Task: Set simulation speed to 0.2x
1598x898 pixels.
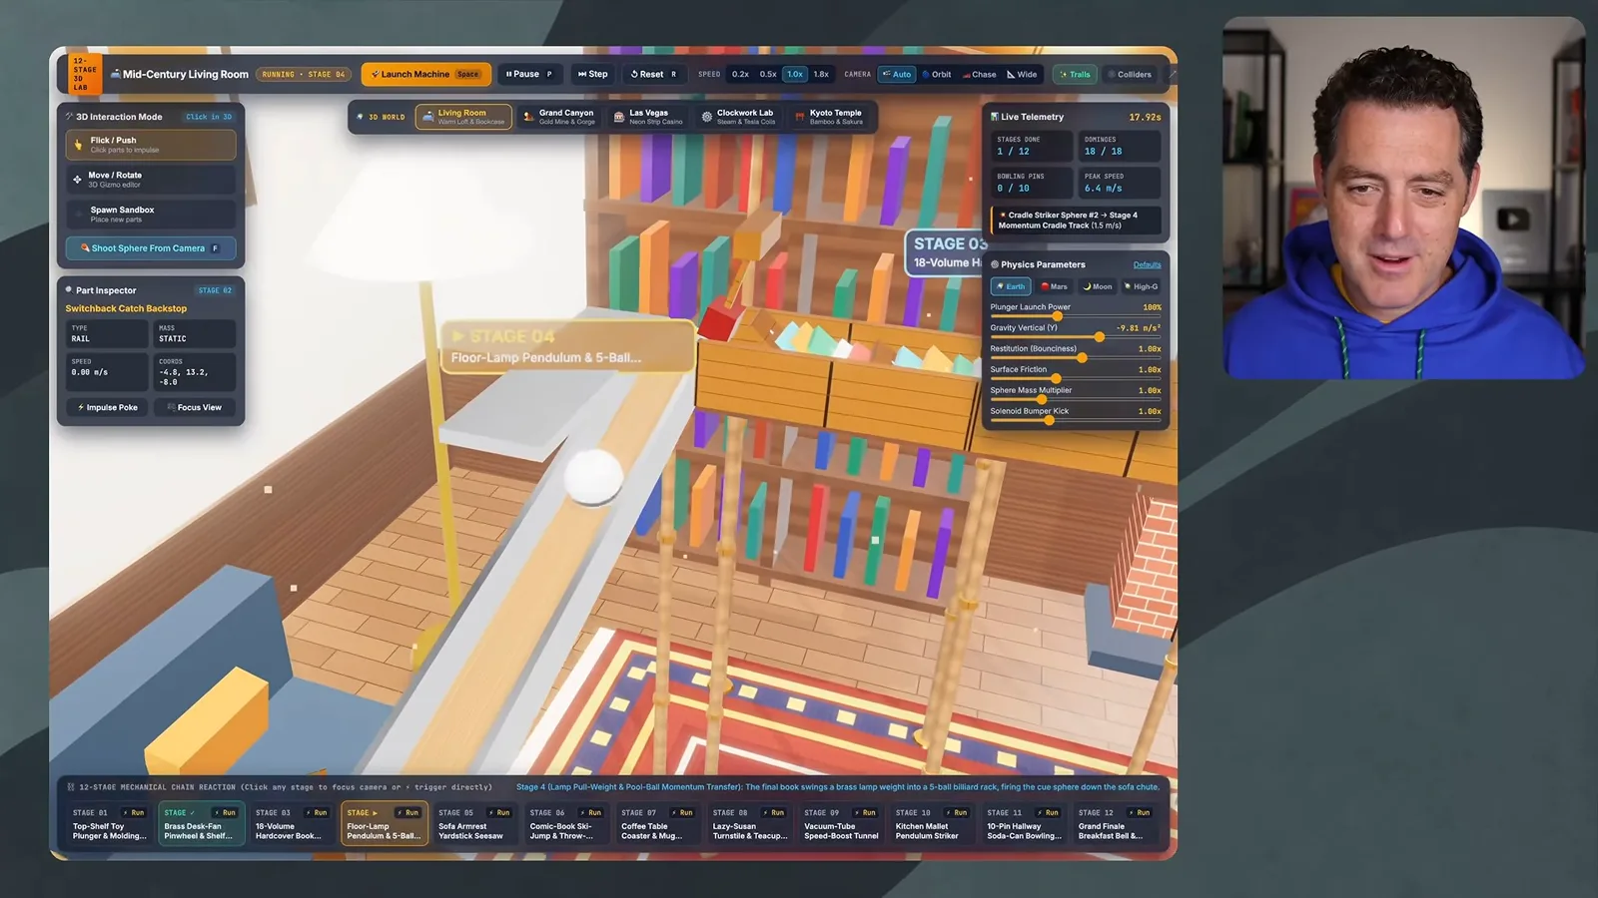Action: coord(740,74)
